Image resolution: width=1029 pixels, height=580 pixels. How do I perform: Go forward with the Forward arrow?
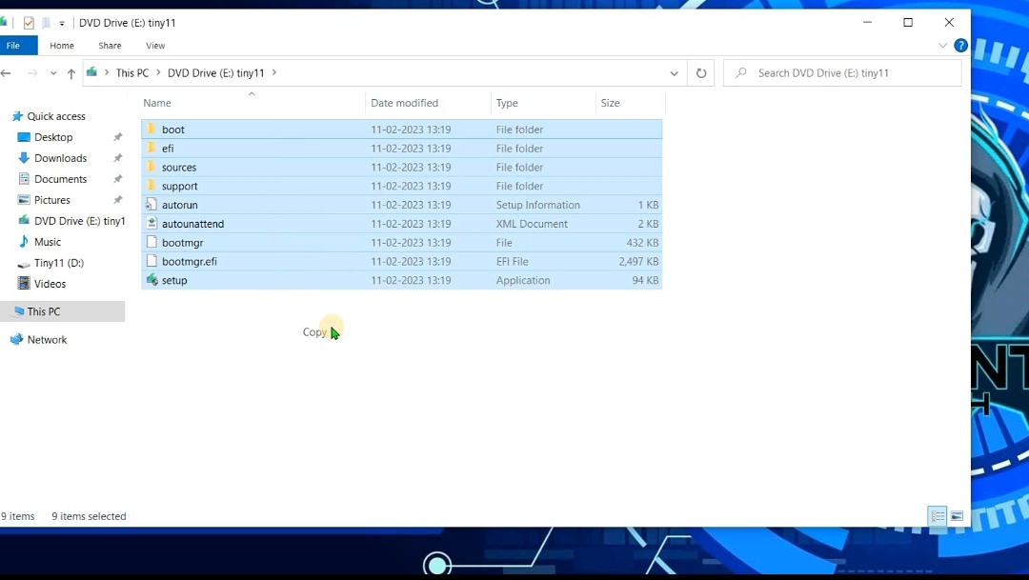pos(31,72)
